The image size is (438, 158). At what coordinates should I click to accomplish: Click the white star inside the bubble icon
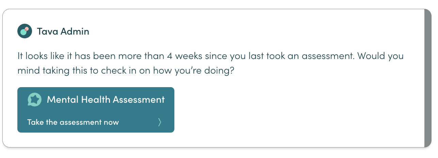click(34, 99)
